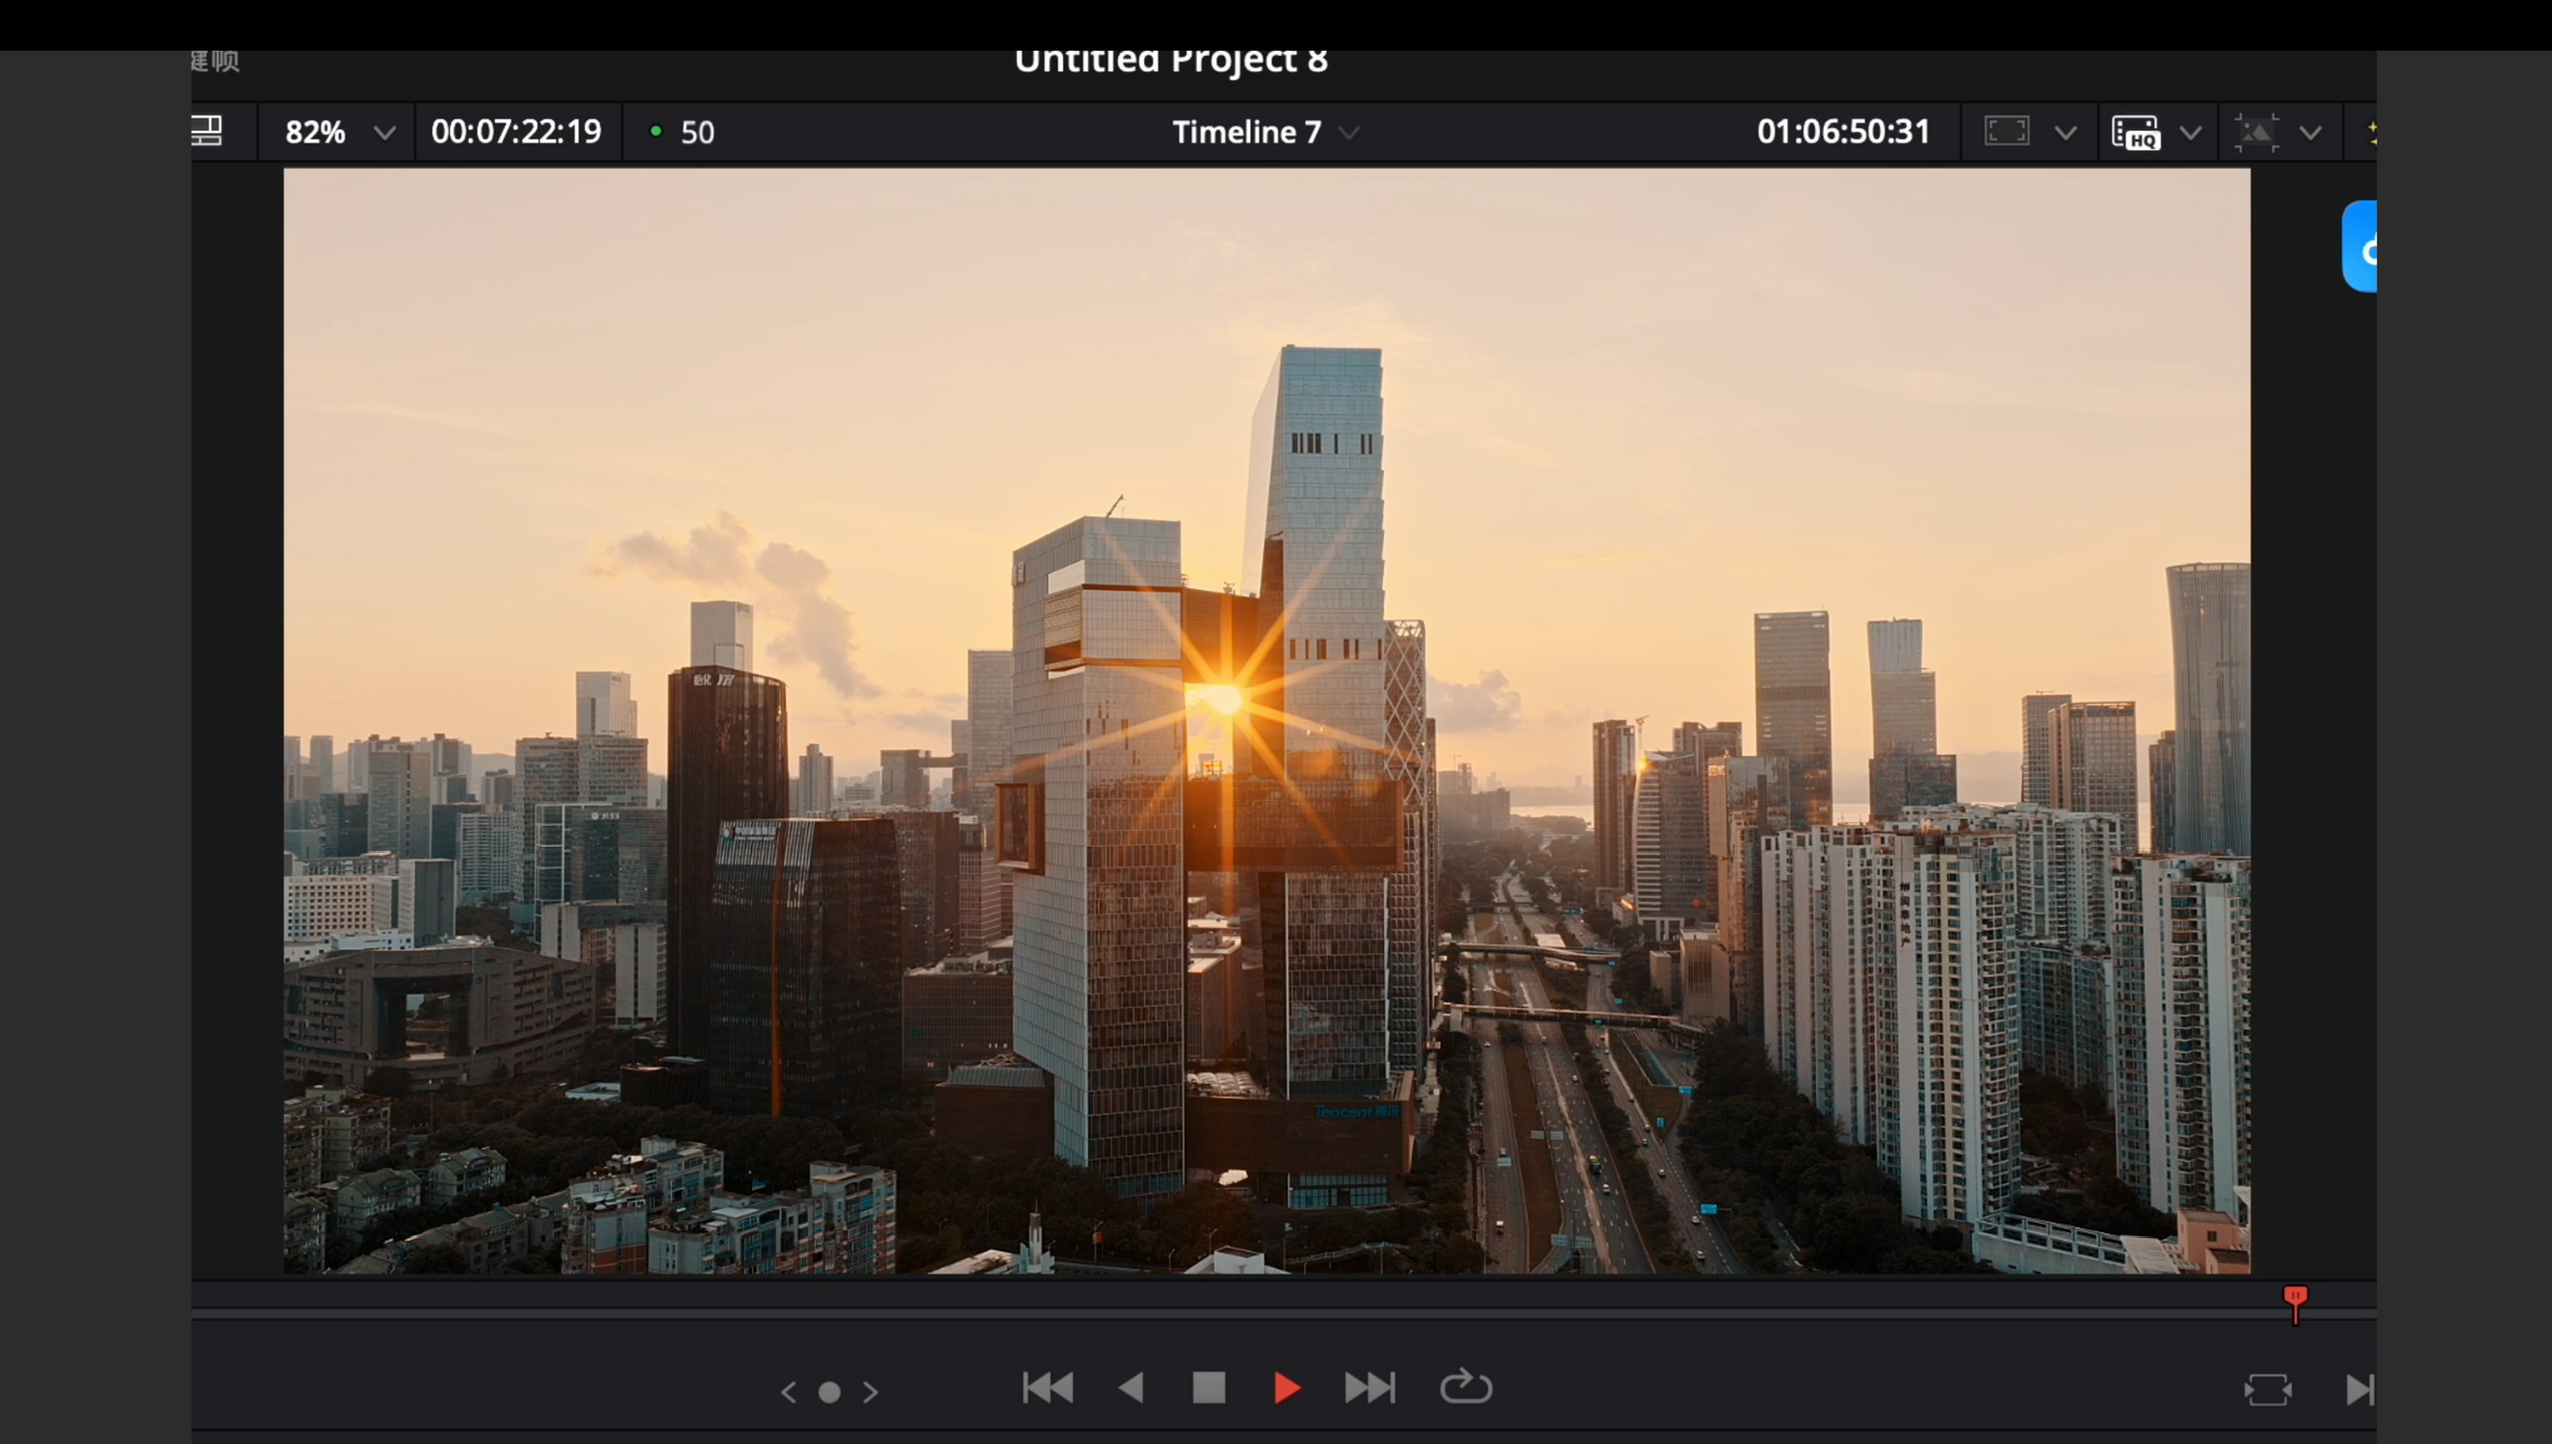Screen dimensions: 2552x1444
Task: Click the viewer image overlay icon
Action: 2255,132
